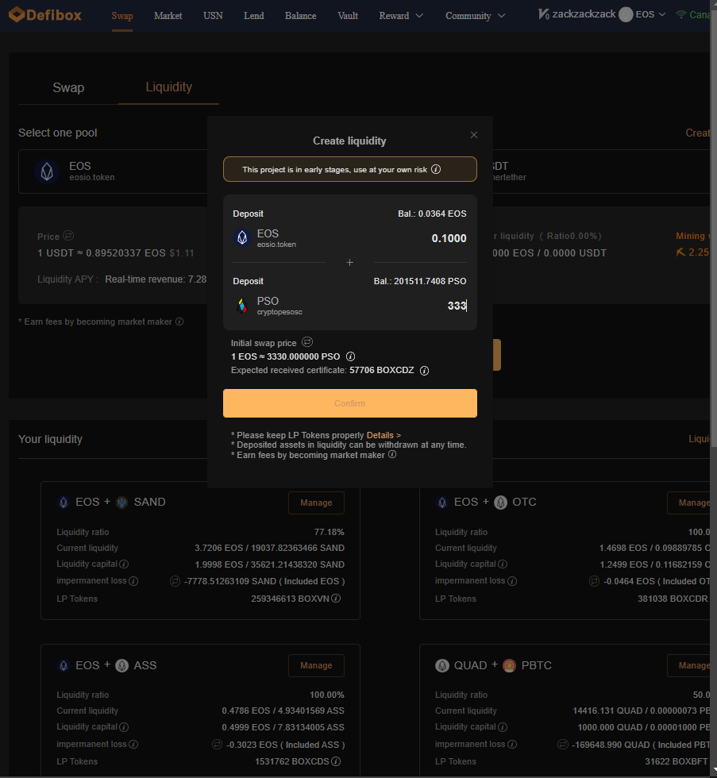
Task: Click swap icon before -169648.990 QUAD
Action: (562, 745)
